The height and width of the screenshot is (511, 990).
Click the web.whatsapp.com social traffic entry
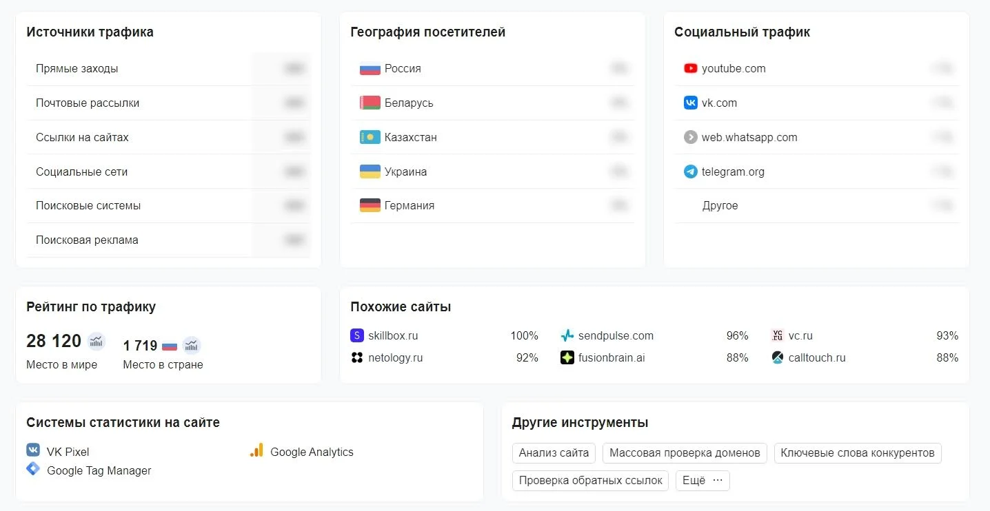tap(749, 137)
